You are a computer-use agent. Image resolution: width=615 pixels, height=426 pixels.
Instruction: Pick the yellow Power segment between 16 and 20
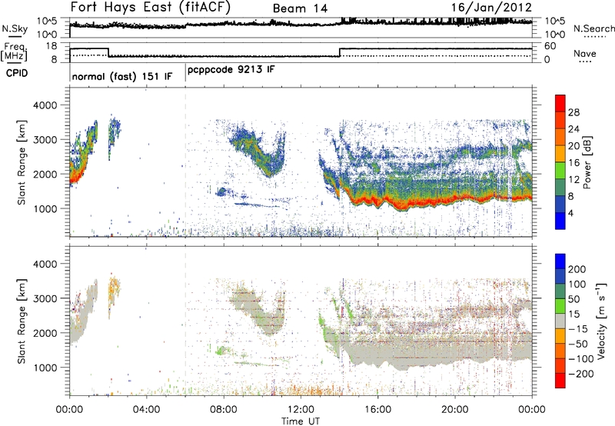coord(560,154)
